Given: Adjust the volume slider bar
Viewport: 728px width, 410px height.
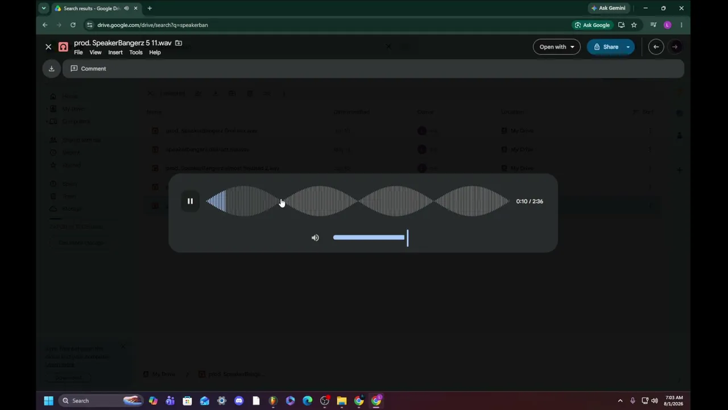Looking at the screenshot, I should pyautogui.click(x=370, y=237).
